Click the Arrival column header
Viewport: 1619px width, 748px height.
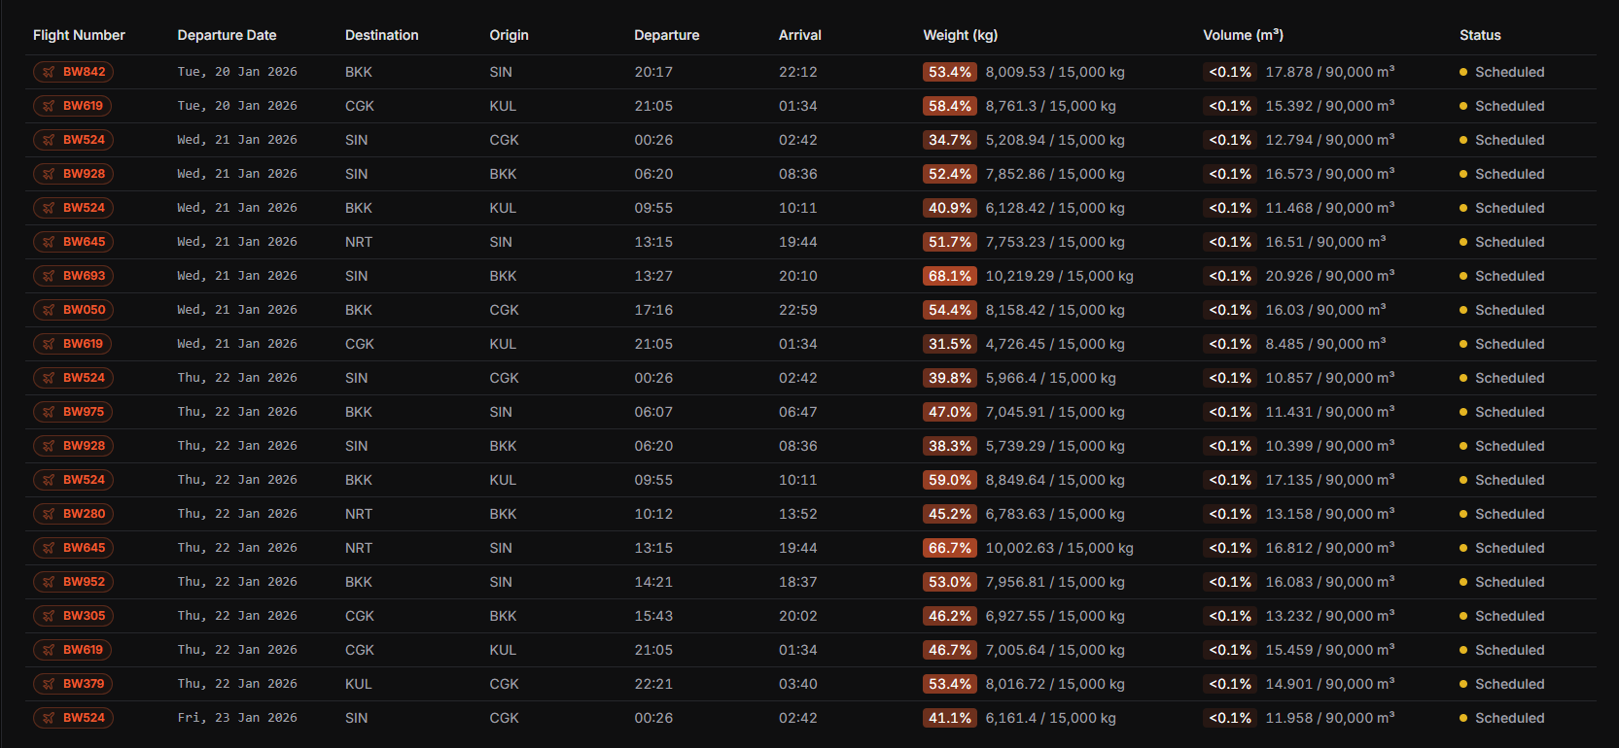[x=799, y=35]
